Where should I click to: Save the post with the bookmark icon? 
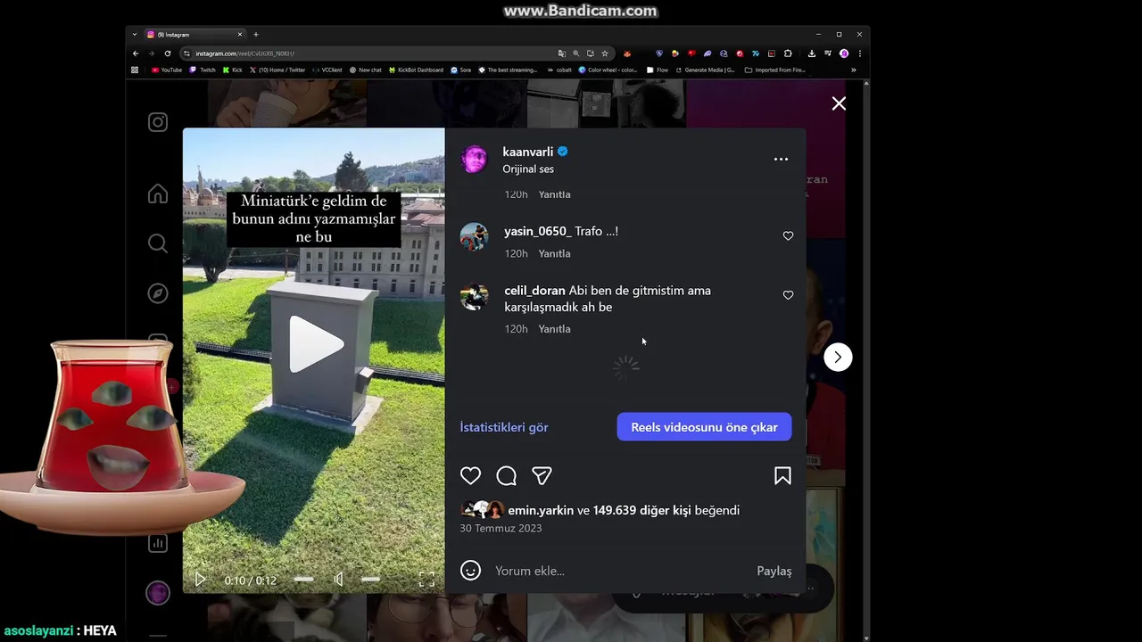point(782,476)
